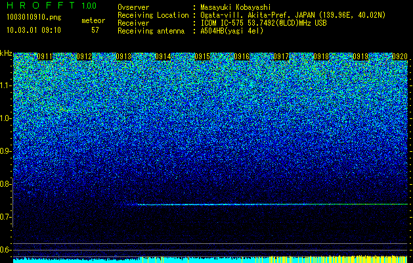
Task: Select the file name 1003010910.png
Action: pos(33,18)
